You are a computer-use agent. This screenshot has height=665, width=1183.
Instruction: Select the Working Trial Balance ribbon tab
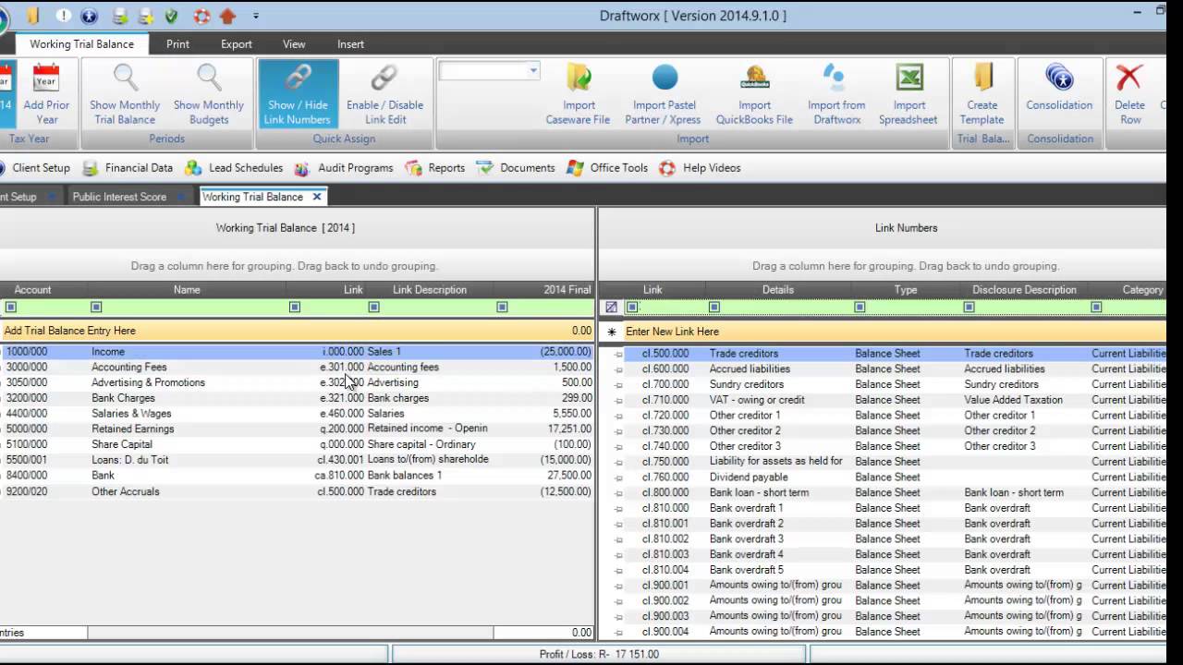pos(81,43)
